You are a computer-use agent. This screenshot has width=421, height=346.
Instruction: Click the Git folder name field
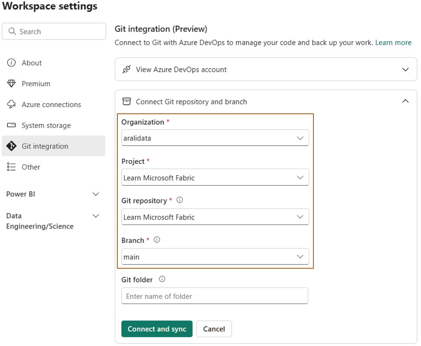(x=214, y=296)
